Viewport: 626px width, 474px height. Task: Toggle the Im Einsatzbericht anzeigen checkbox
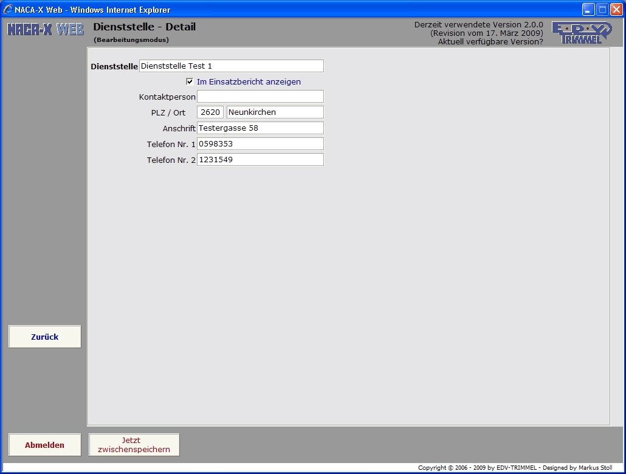coord(190,81)
